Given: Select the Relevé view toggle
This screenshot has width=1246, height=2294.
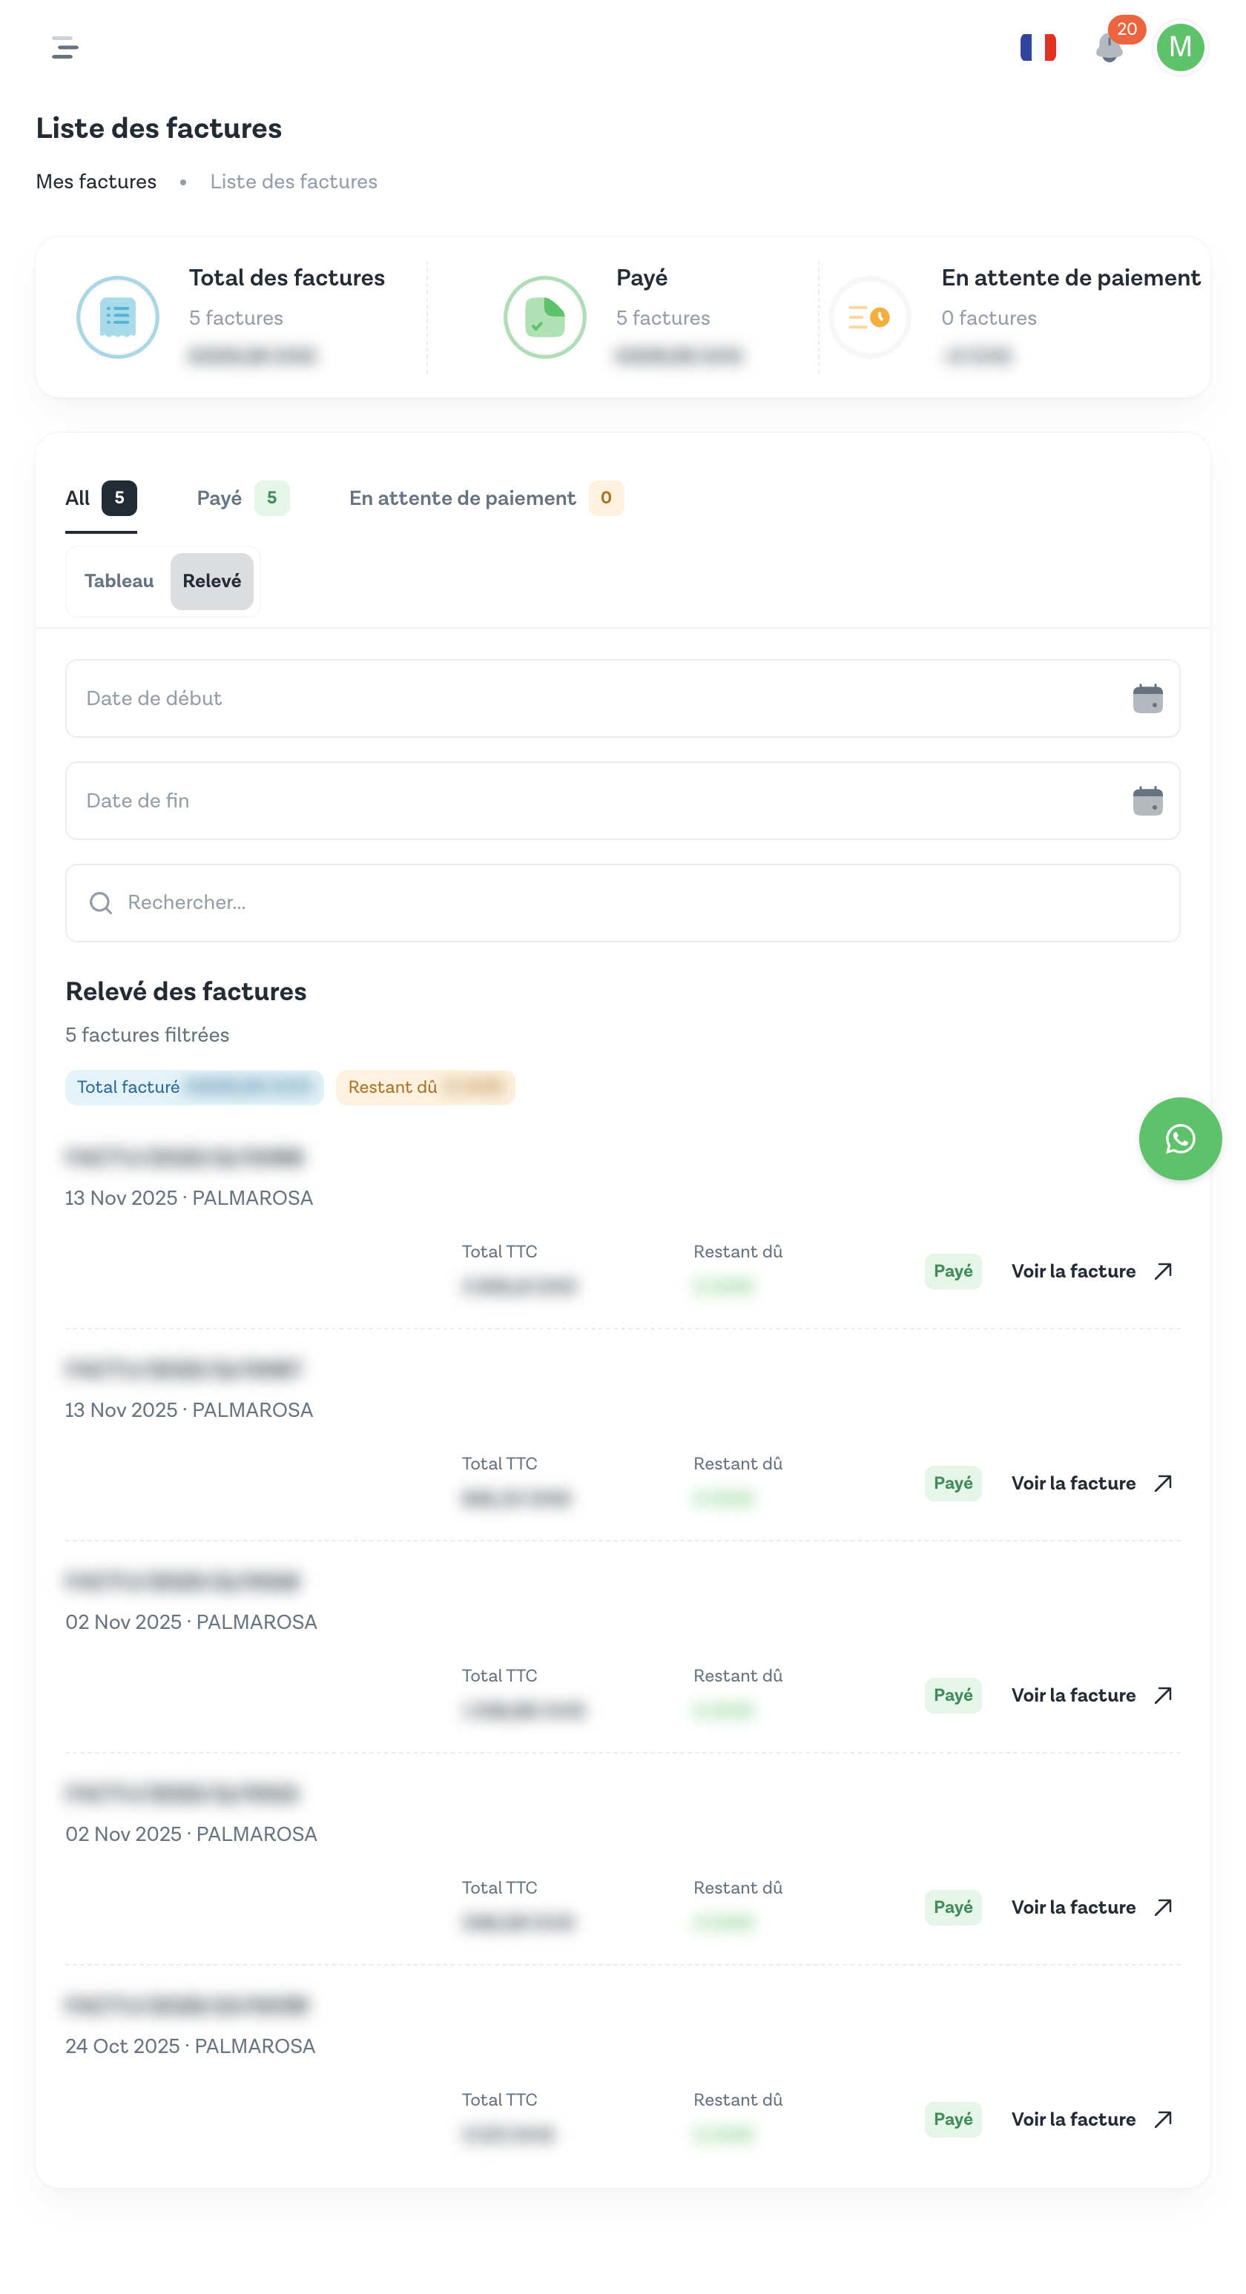Looking at the screenshot, I should 212,581.
